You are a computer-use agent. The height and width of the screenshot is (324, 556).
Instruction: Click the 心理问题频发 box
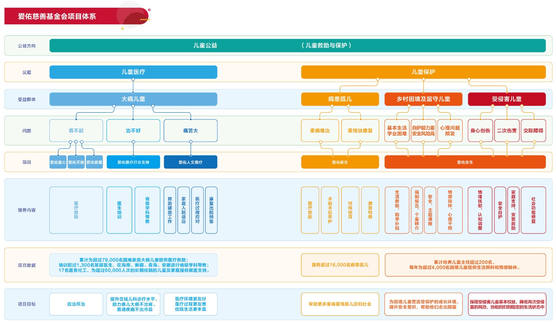[x=450, y=131]
